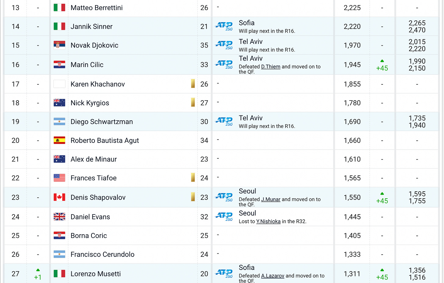Open J.Munar player link
The height and width of the screenshot is (283, 444).
(x=270, y=199)
